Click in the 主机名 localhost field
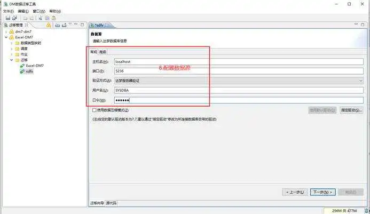 pos(239,61)
